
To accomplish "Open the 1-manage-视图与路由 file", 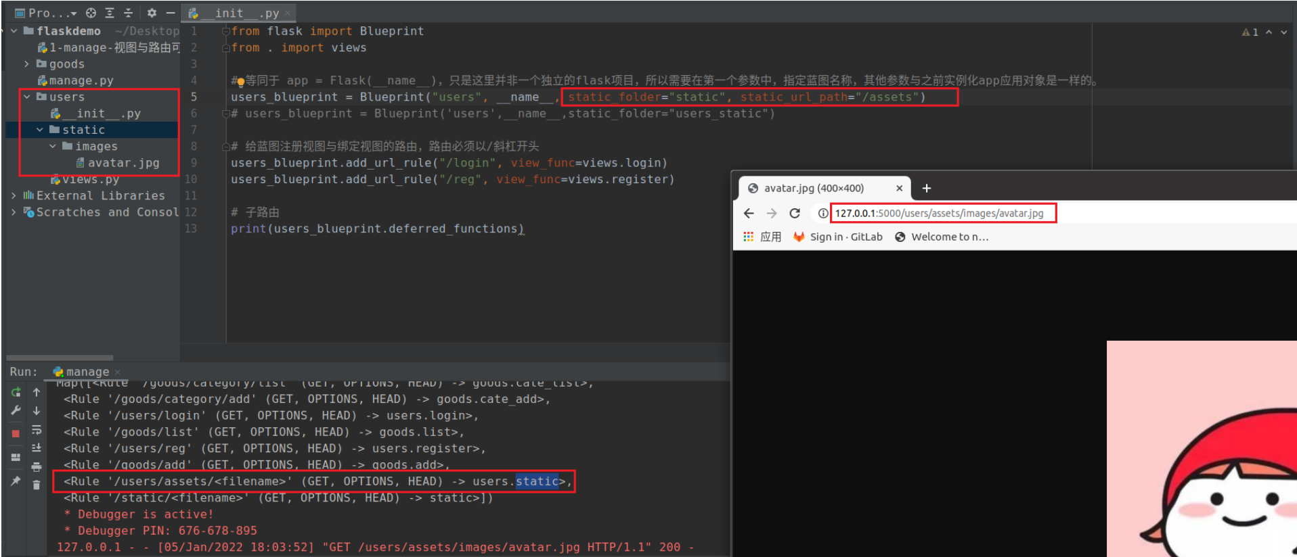I will click(109, 47).
